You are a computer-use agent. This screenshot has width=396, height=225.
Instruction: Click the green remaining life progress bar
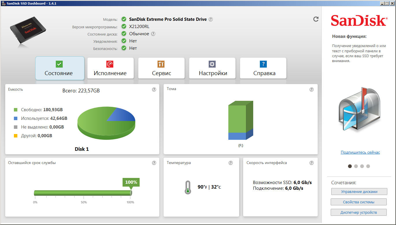pos(83,193)
